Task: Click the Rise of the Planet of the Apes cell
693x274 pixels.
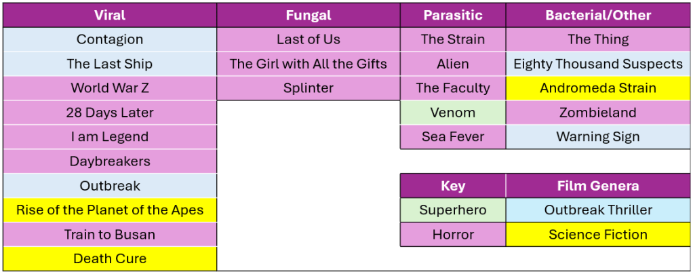Action: tap(110, 210)
